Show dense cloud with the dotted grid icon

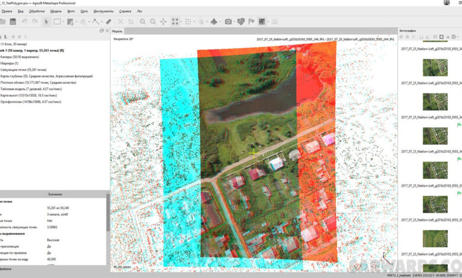[188, 21]
